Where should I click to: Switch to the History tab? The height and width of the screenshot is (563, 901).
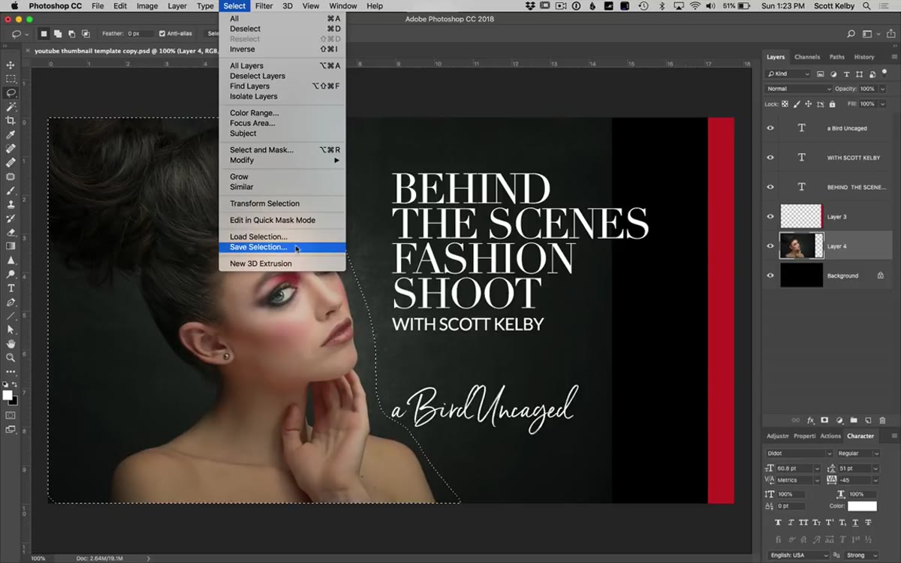(x=863, y=57)
